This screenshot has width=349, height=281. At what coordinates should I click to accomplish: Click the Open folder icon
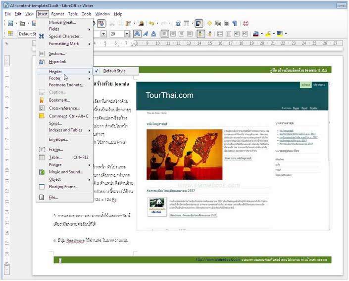tap(22, 23)
